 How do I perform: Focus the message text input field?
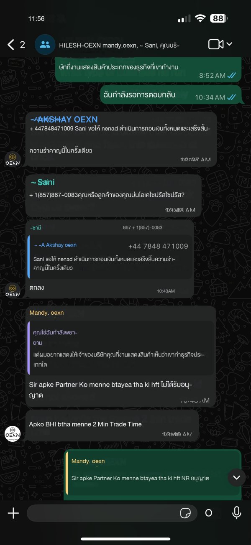(112, 513)
